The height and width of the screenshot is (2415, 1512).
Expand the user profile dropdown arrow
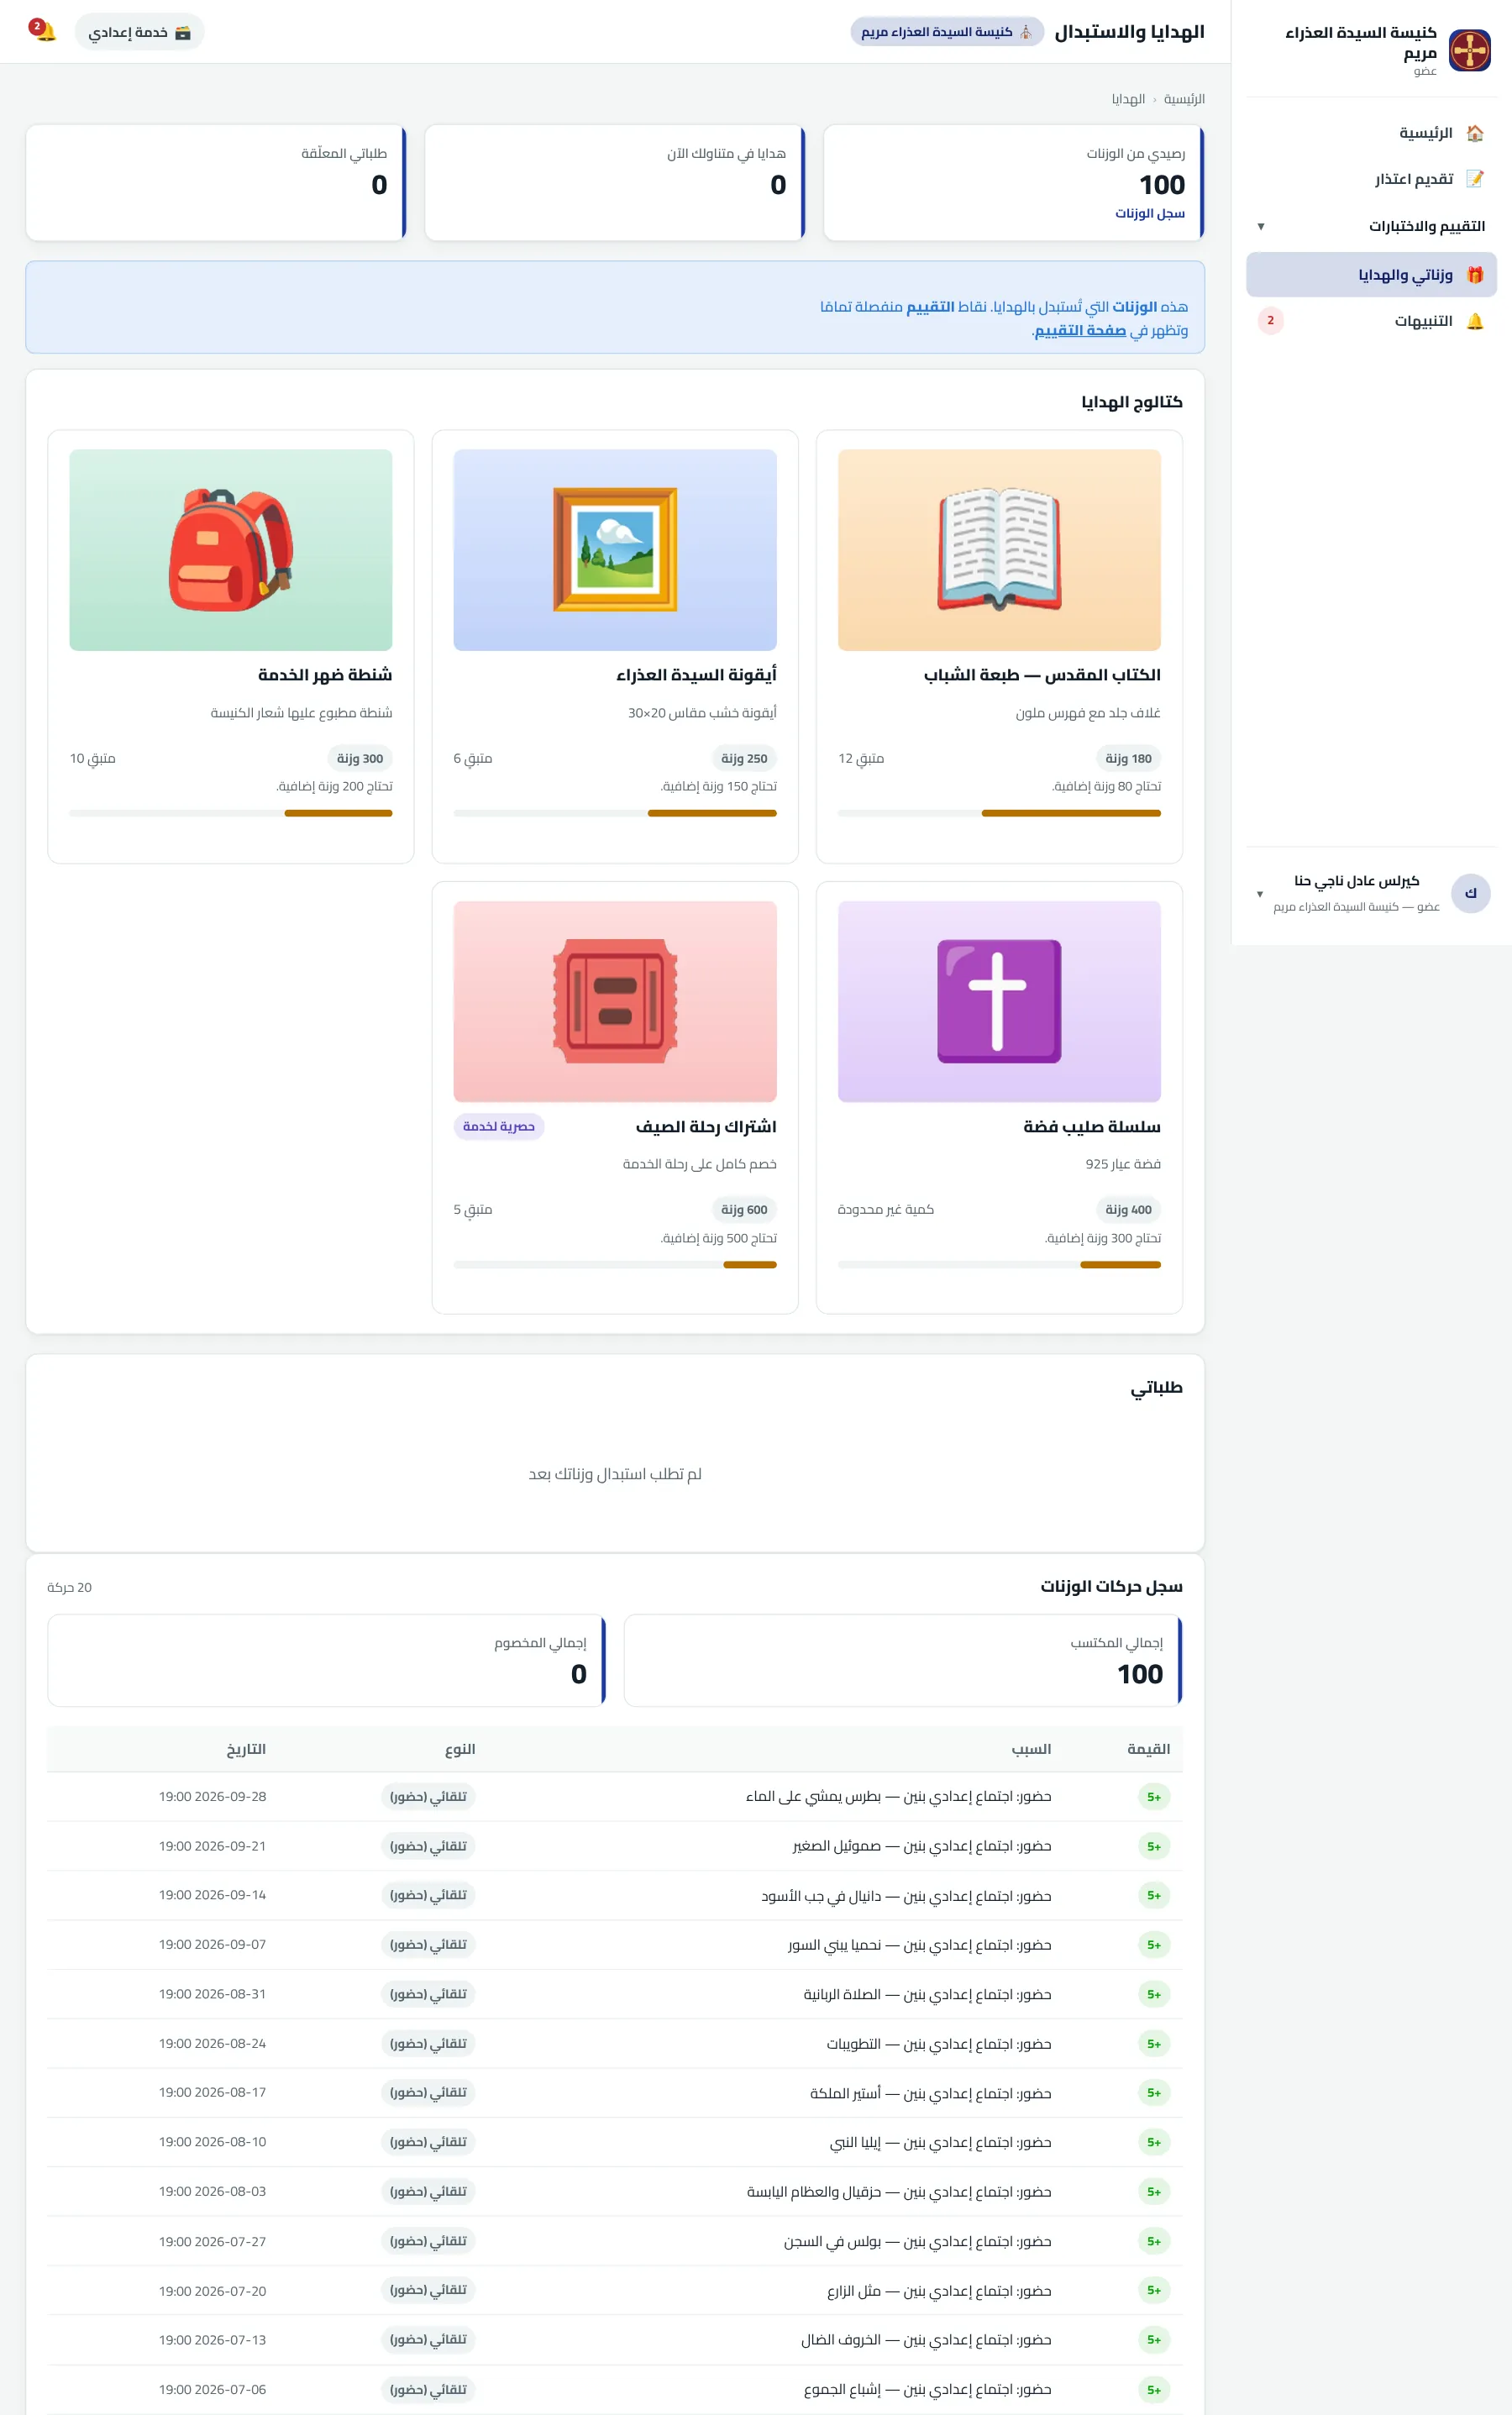pyautogui.click(x=1260, y=894)
